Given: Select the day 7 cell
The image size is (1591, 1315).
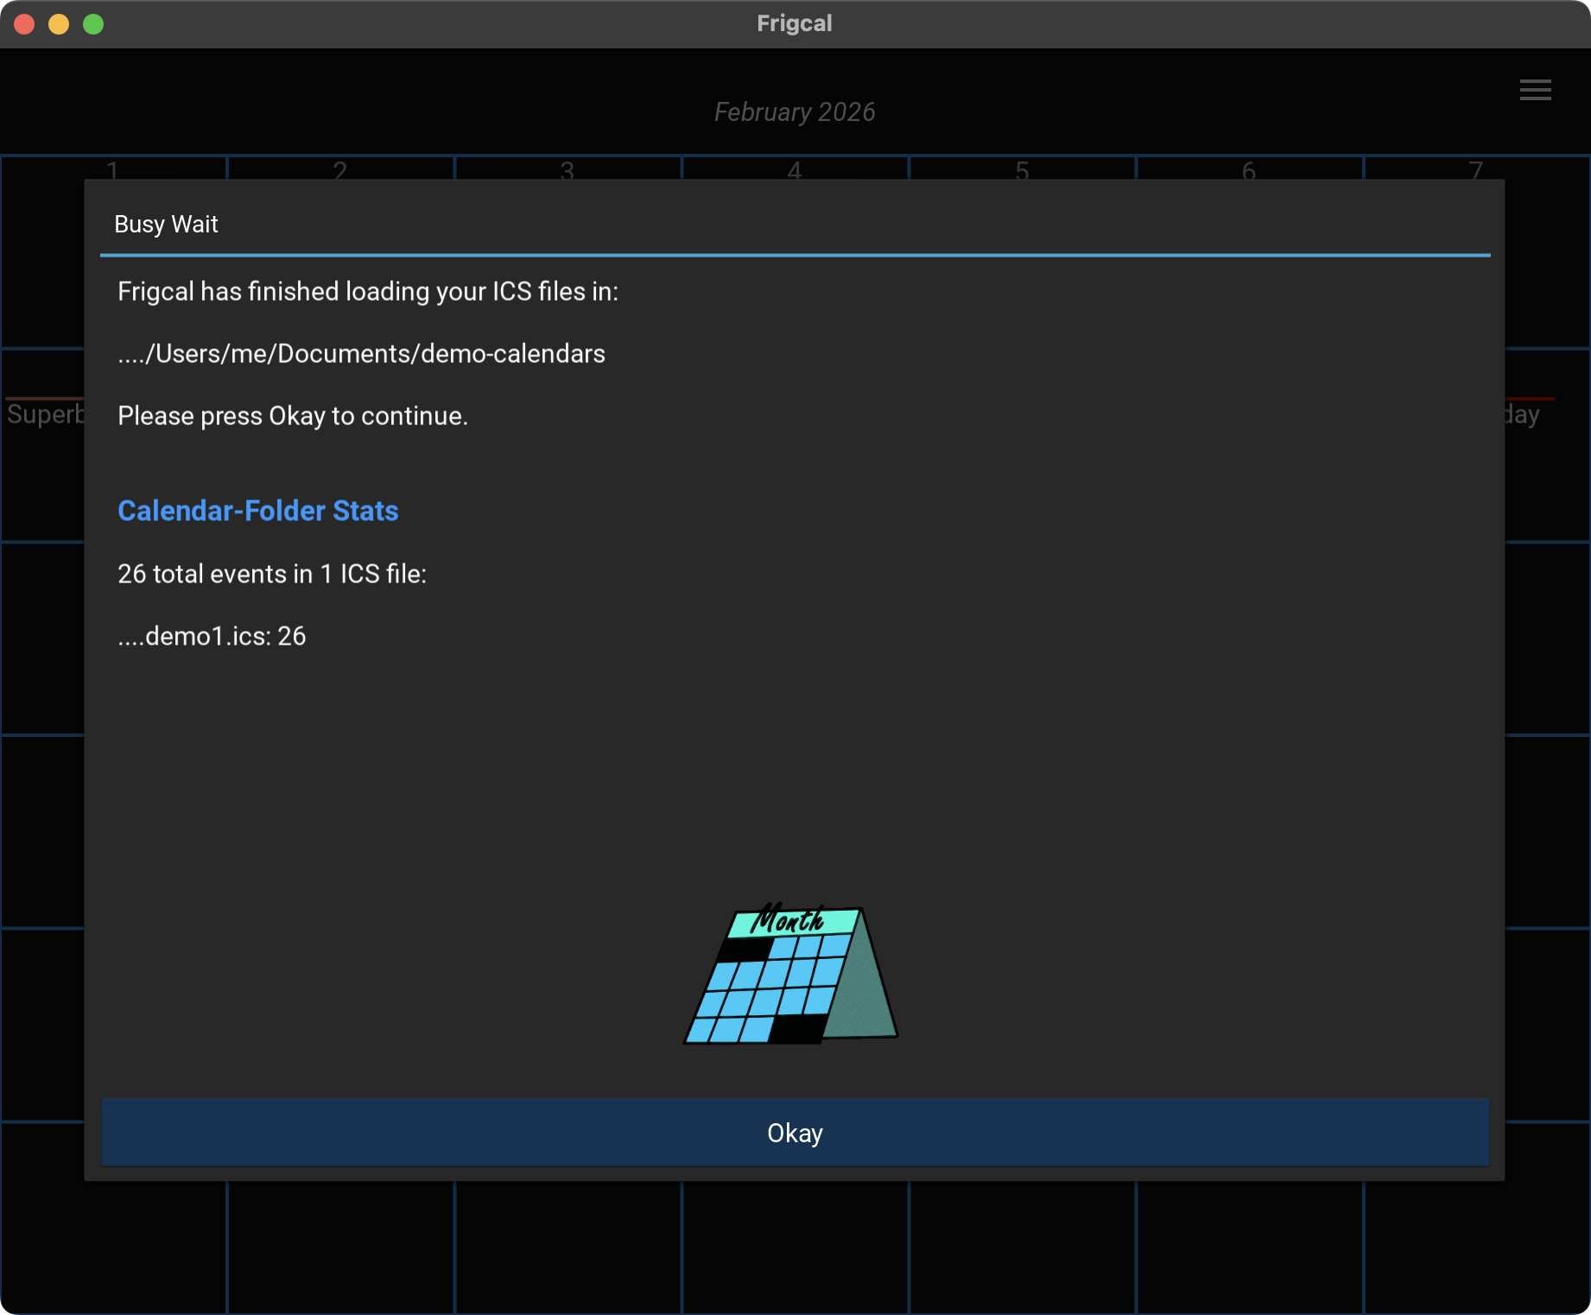Looking at the screenshot, I should (1476, 169).
